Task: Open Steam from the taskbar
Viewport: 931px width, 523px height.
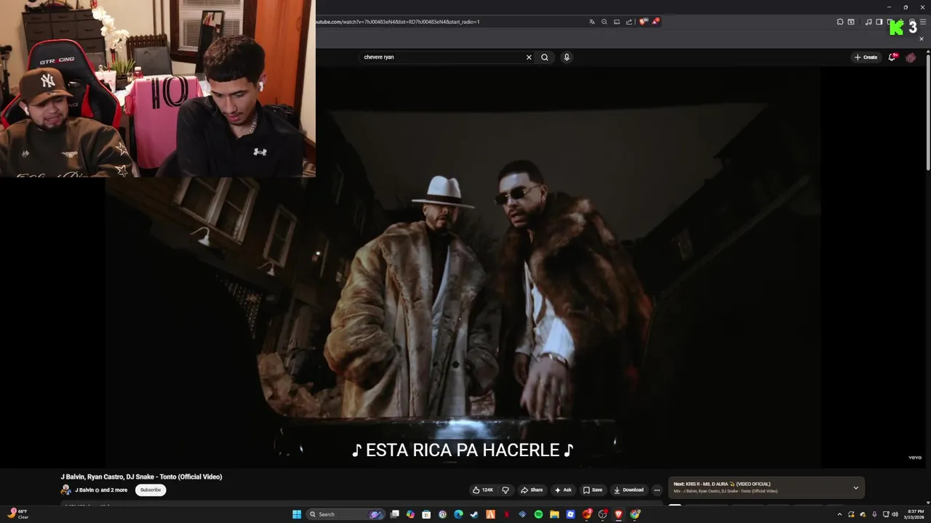Action: [x=474, y=514]
